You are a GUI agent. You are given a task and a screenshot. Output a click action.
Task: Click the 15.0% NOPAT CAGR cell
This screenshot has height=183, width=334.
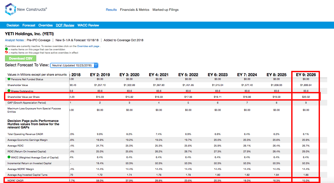(306, 180)
